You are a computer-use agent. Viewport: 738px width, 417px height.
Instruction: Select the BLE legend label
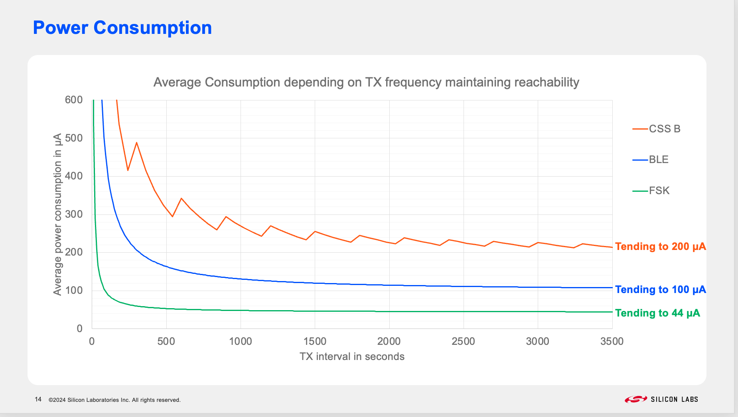tap(659, 160)
